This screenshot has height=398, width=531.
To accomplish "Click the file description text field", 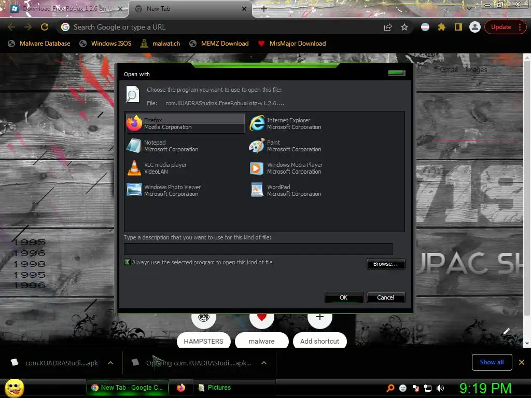I will click(x=258, y=249).
